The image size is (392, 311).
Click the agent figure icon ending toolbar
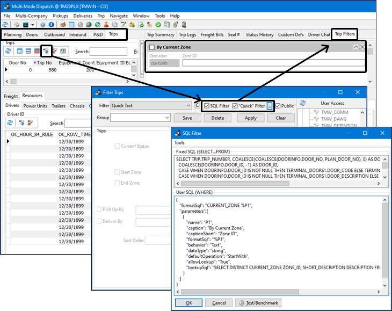click(x=184, y=25)
